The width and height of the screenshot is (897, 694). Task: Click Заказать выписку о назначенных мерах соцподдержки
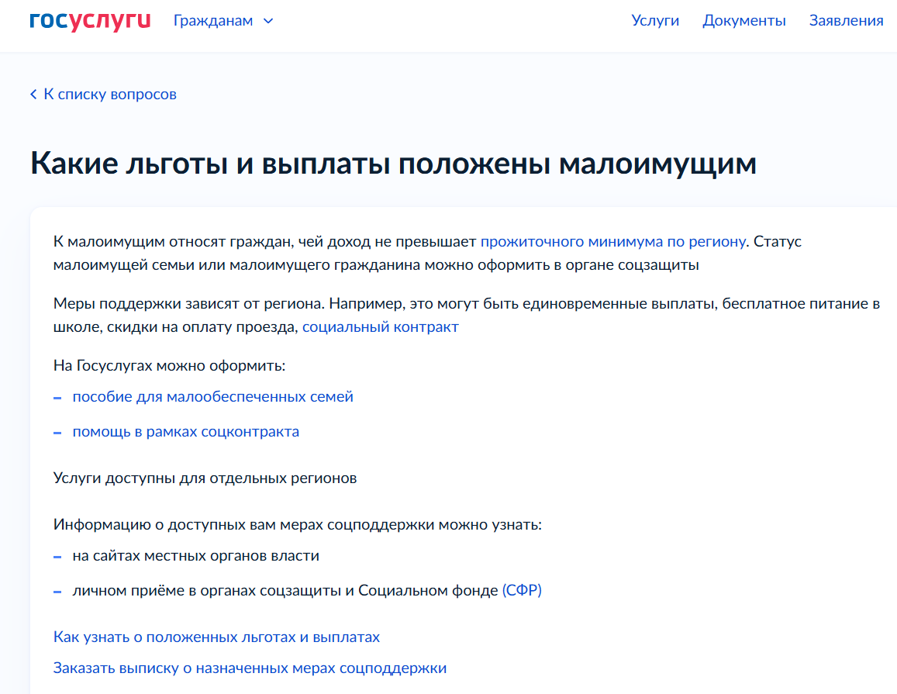250,668
